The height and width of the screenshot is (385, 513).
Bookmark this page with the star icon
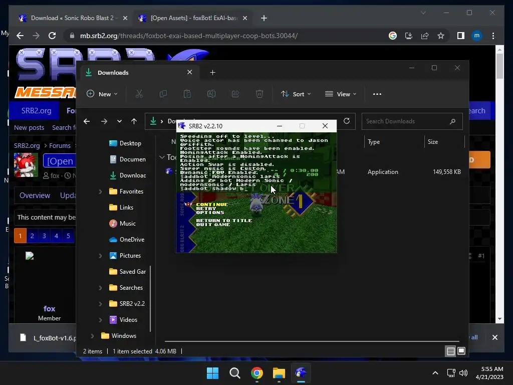tap(441, 36)
